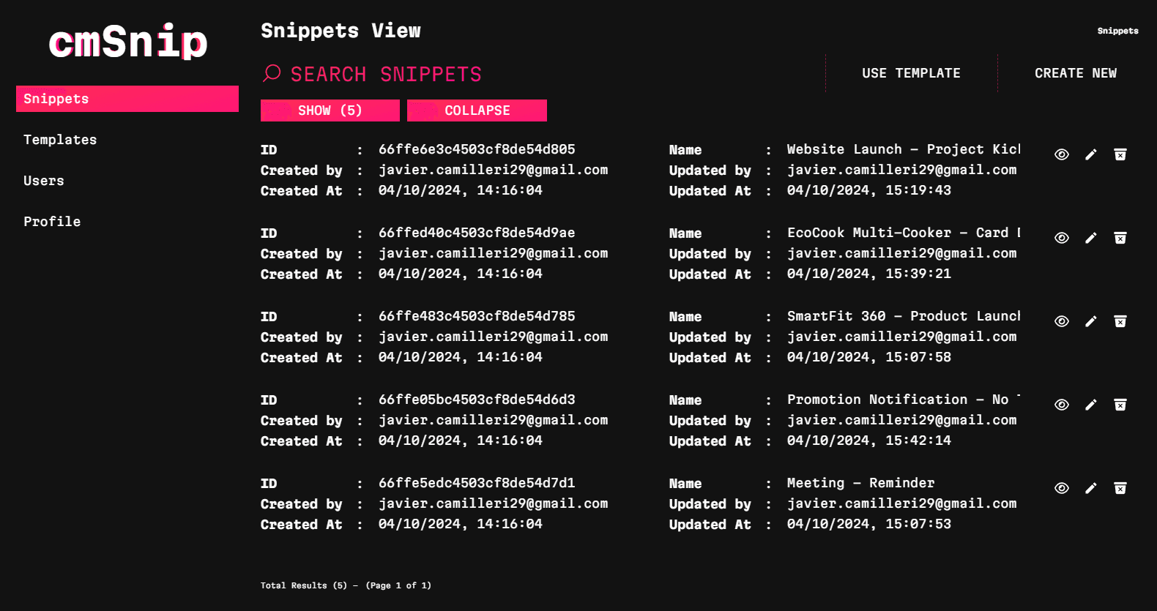View the SmartFit 360 snippet via eye icon
Screen dimensions: 1157x611
tap(1061, 321)
